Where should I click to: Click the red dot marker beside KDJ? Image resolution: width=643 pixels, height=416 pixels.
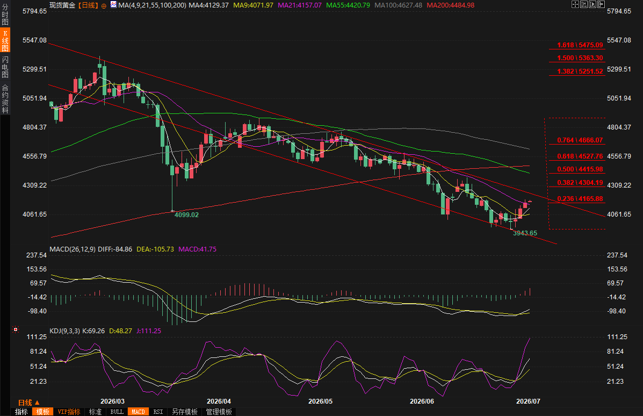(16, 329)
